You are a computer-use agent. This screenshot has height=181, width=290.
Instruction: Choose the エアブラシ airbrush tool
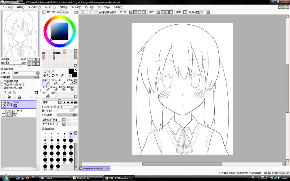pyautogui.click(x=54, y=82)
